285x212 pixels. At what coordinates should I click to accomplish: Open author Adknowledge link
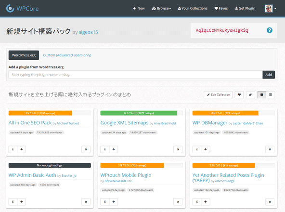pyautogui.click(x=225, y=181)
